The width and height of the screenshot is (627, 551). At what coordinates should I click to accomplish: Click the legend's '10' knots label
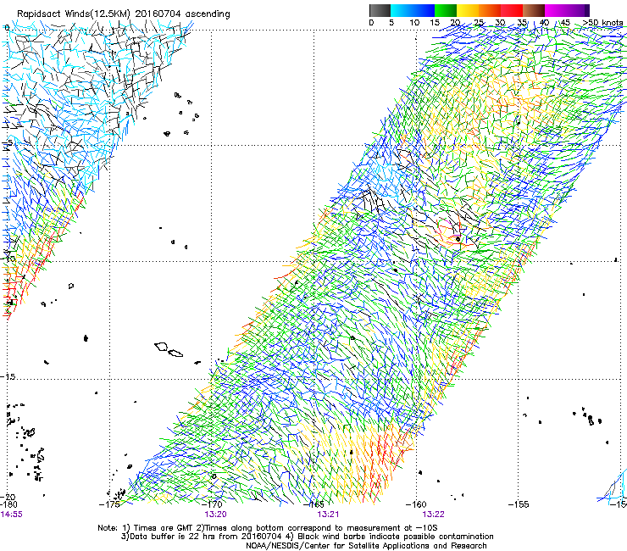[414, 23]
